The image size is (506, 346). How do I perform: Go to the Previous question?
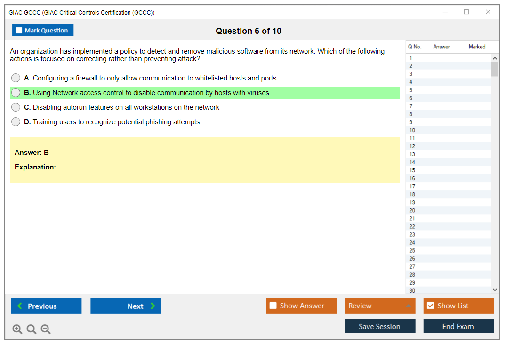coord(46,306)
